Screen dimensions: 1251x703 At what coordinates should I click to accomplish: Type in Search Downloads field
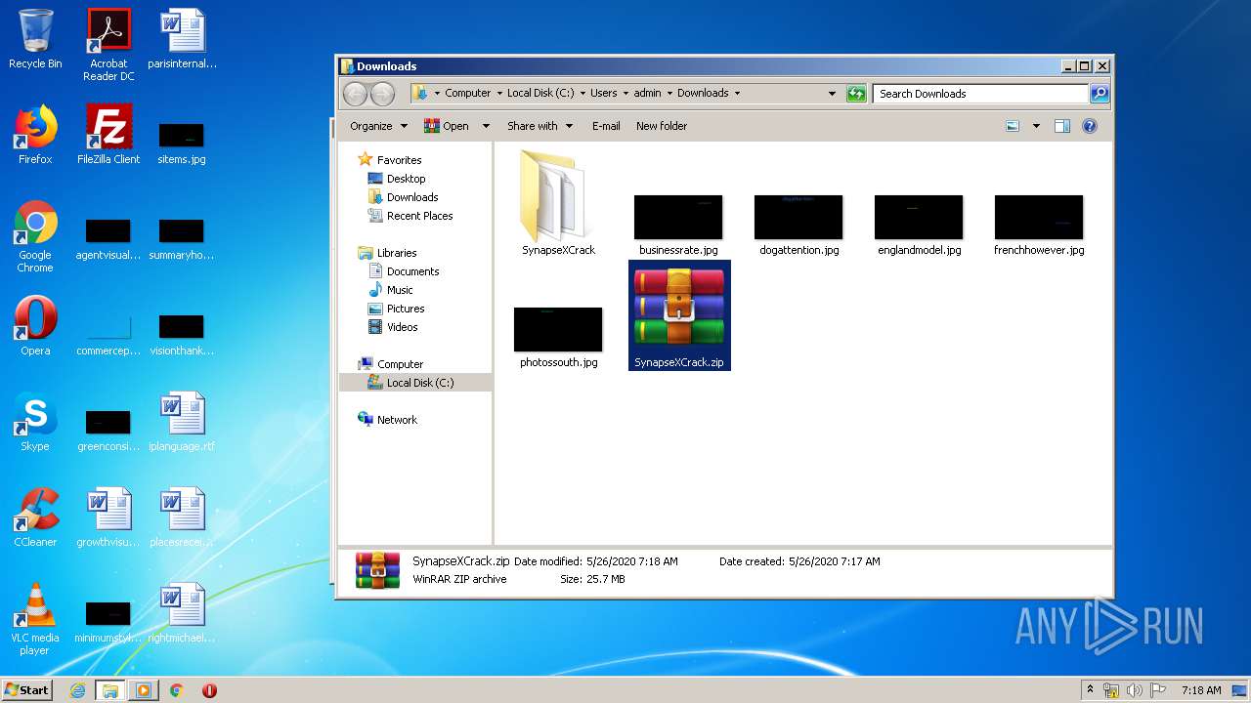[x=980, y=94]
